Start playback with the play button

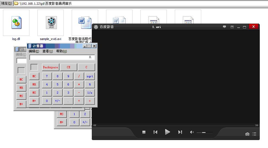pos(167,132)
